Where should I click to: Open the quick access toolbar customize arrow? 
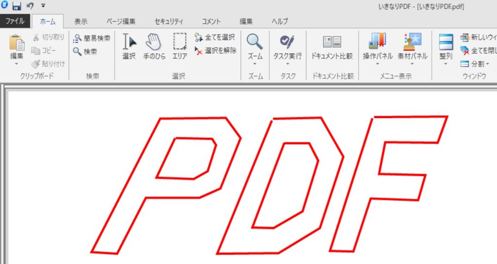43,6
